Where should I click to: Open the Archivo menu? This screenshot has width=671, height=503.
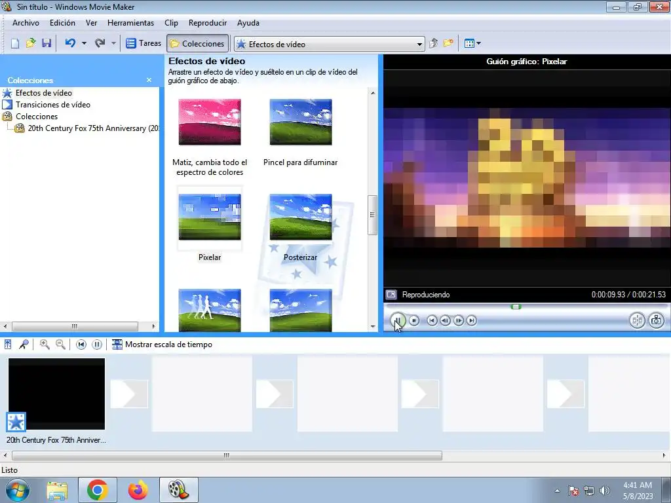(26, 23)
